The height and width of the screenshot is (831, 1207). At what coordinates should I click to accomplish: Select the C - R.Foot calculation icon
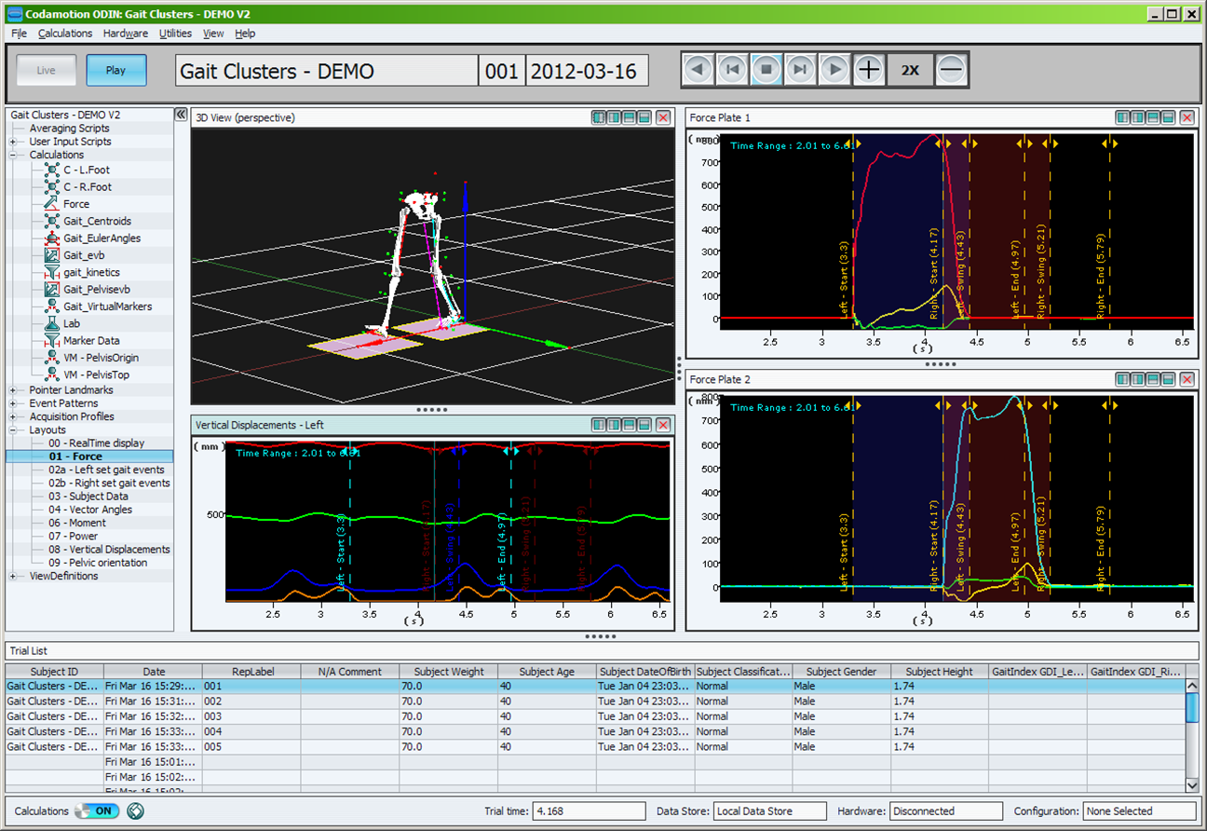click(x=50, y=187)
